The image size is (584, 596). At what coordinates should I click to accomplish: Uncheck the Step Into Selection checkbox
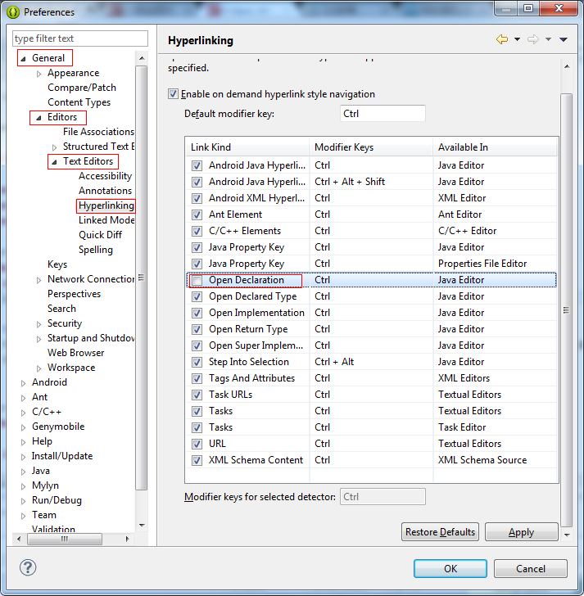tap(197, 362)
